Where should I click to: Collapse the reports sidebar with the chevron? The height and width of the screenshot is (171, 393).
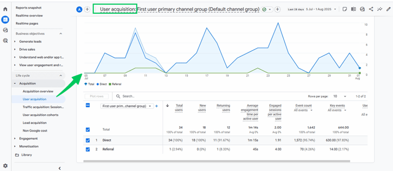click(x=59, y=168)
